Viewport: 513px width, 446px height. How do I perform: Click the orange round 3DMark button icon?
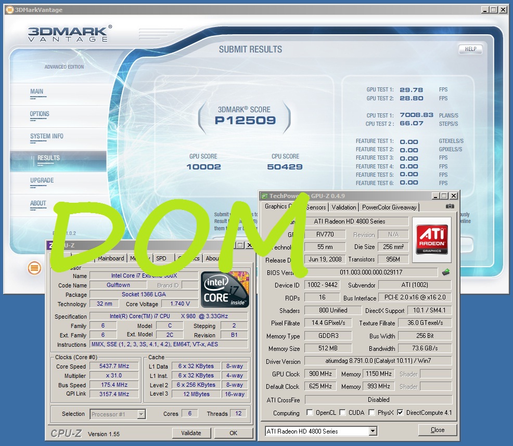tap(34, 268)
